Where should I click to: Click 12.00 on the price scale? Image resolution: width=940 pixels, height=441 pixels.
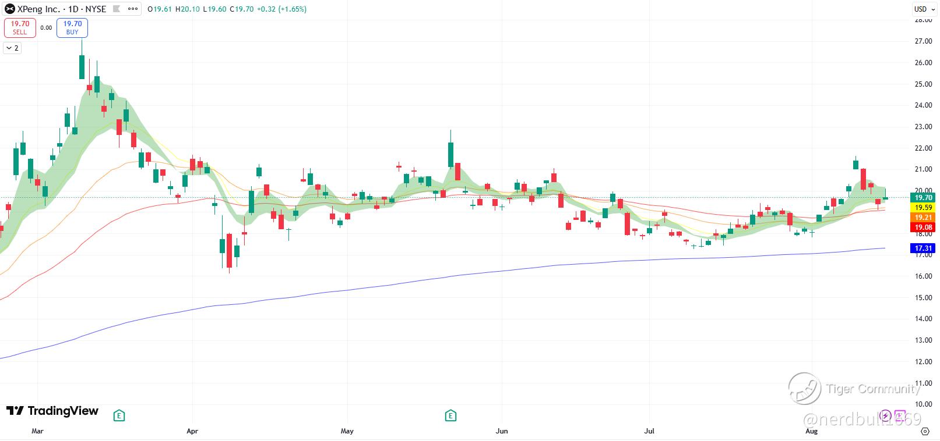(x=923, y=362)
